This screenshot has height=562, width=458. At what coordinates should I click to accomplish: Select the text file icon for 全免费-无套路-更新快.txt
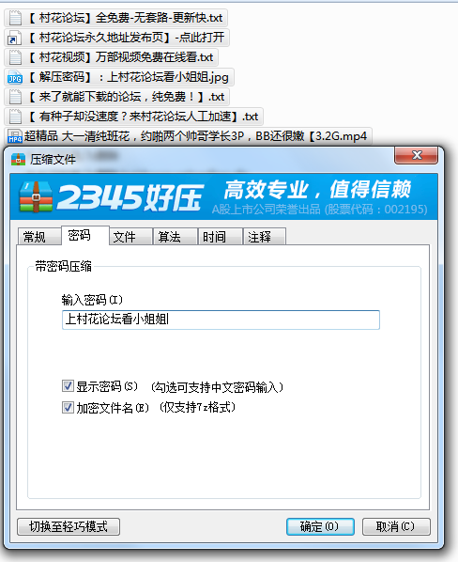[15, 18]
